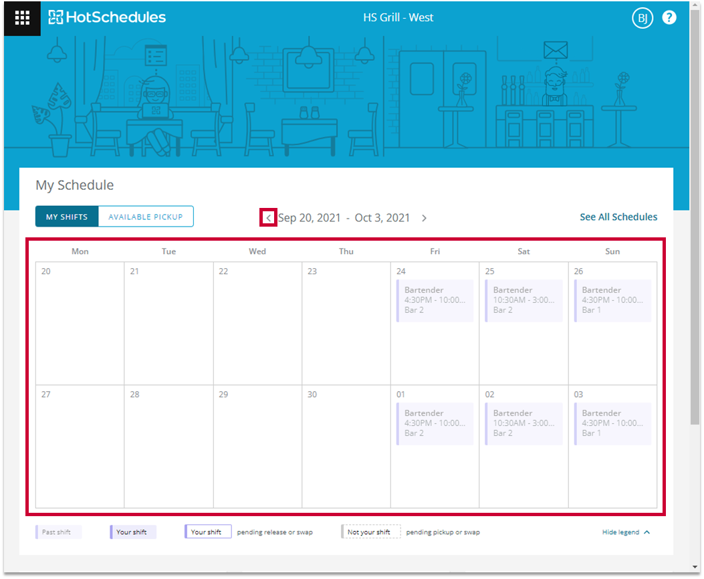Open the help question mark icon

click(x=669, y=17)
